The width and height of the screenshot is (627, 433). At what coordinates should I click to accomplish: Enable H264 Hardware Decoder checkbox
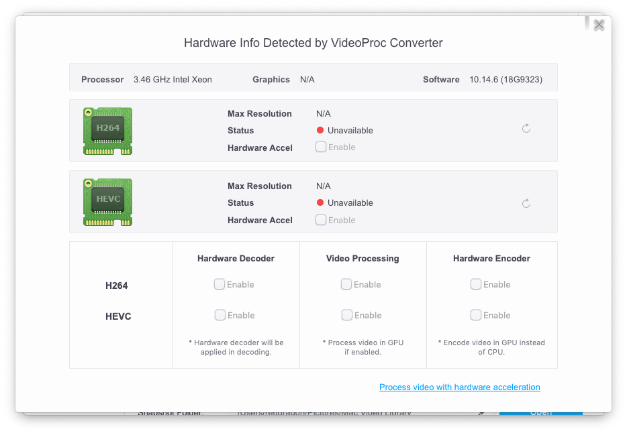(220, 284)
